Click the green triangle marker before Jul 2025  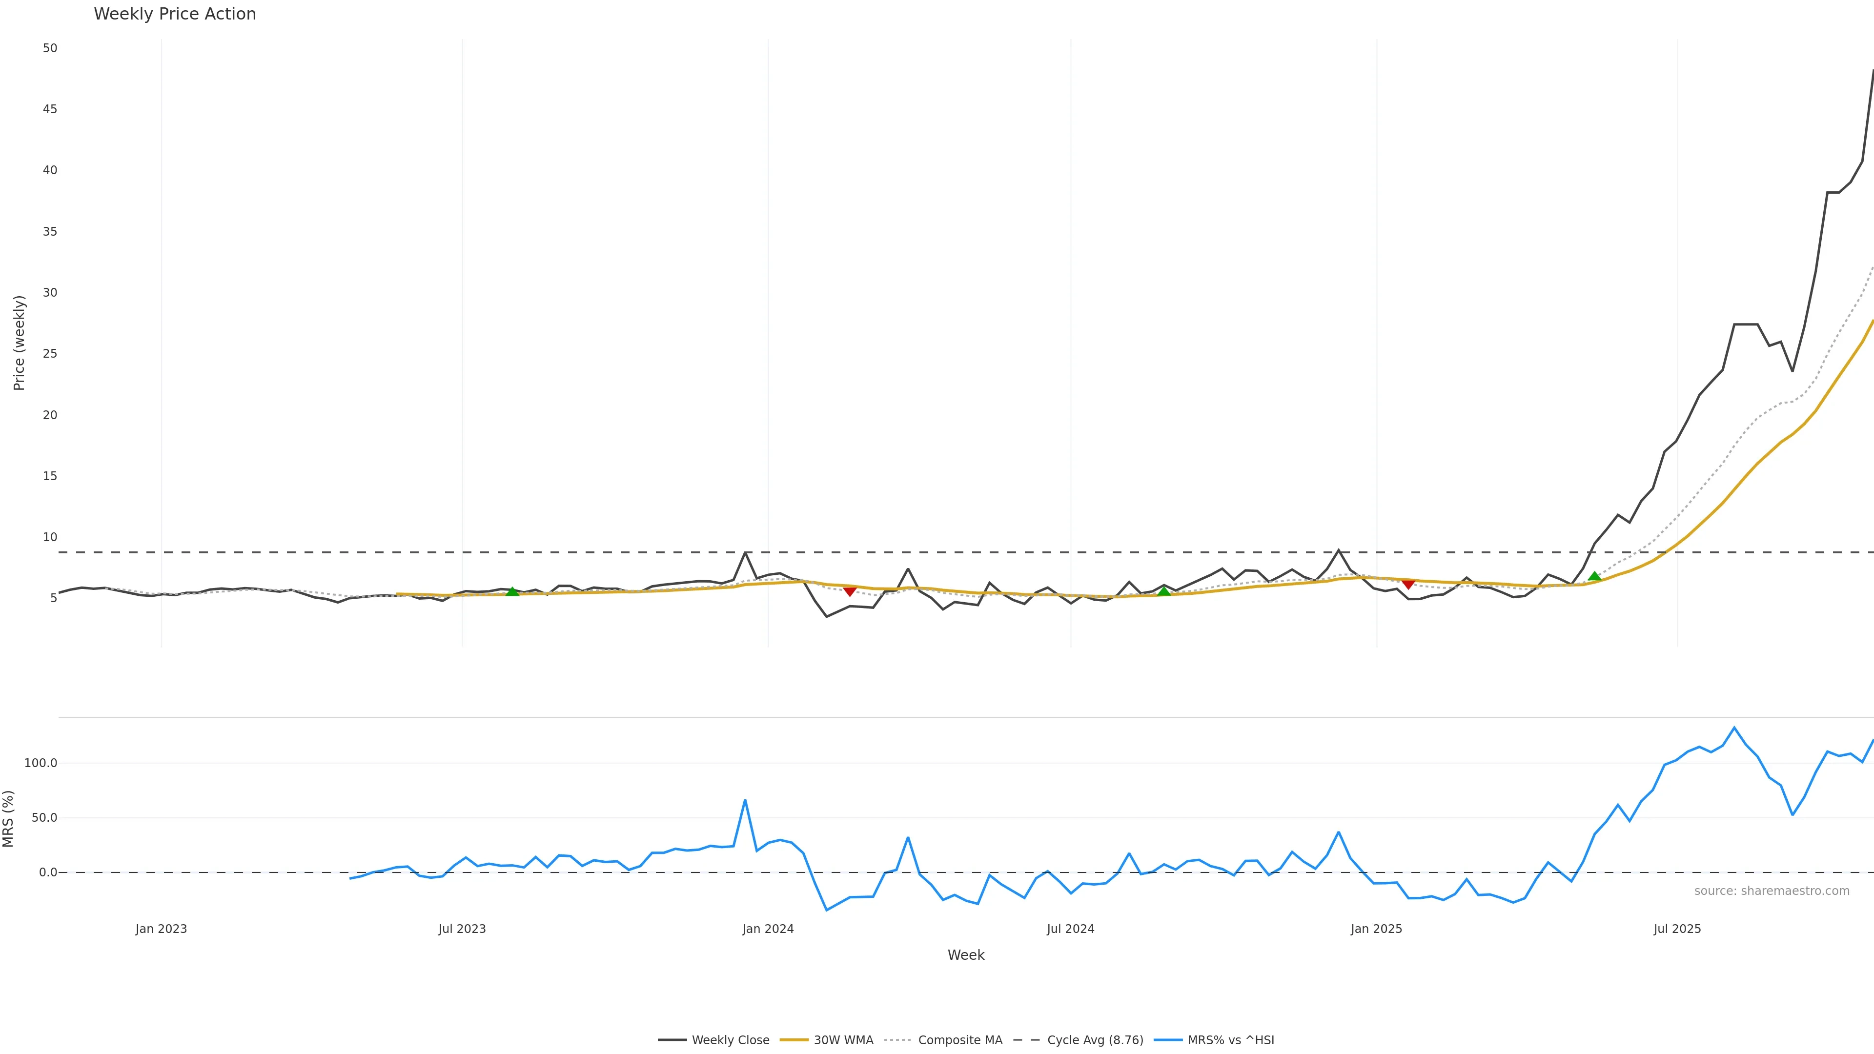[1594, 576]
